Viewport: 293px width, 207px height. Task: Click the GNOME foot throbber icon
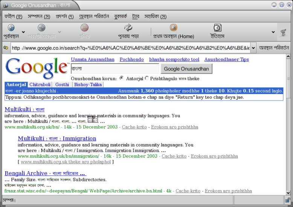[x=283, y=32]
